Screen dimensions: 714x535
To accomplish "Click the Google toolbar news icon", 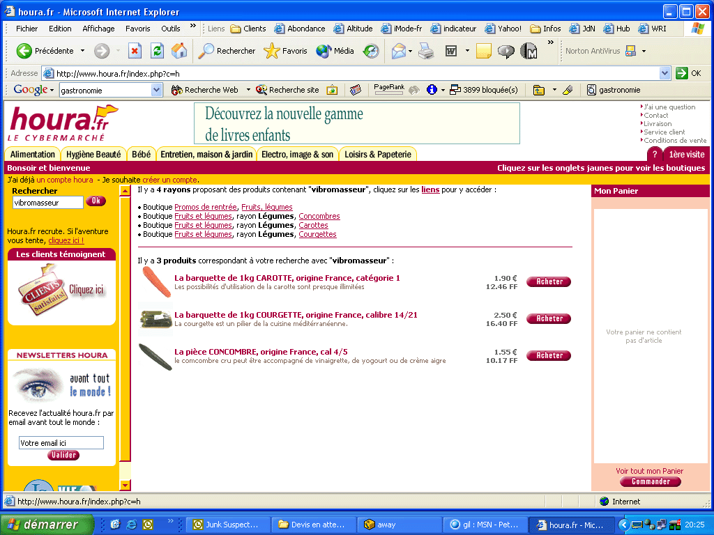I will [x=355, y=90].
